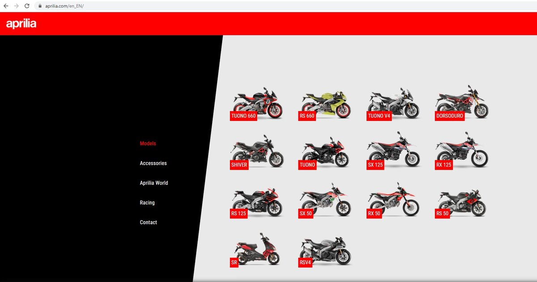The image size is (537, 282).
Task: Select the TUONO 660 label
Action: coord(243,116)
